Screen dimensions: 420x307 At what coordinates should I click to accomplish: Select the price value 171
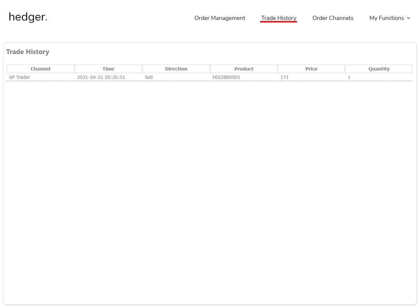coord(284,77)
